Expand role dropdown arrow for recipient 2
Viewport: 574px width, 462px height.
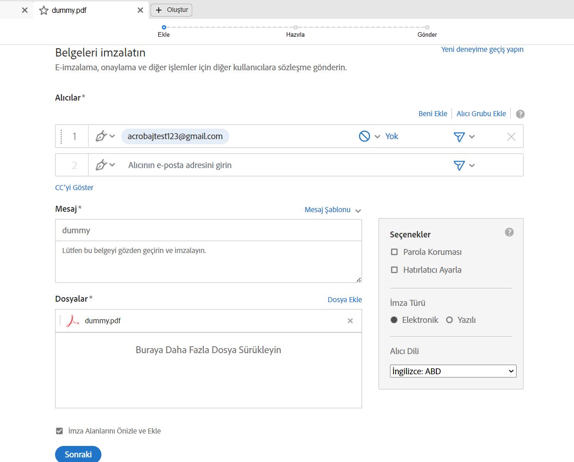pos(112,165)
